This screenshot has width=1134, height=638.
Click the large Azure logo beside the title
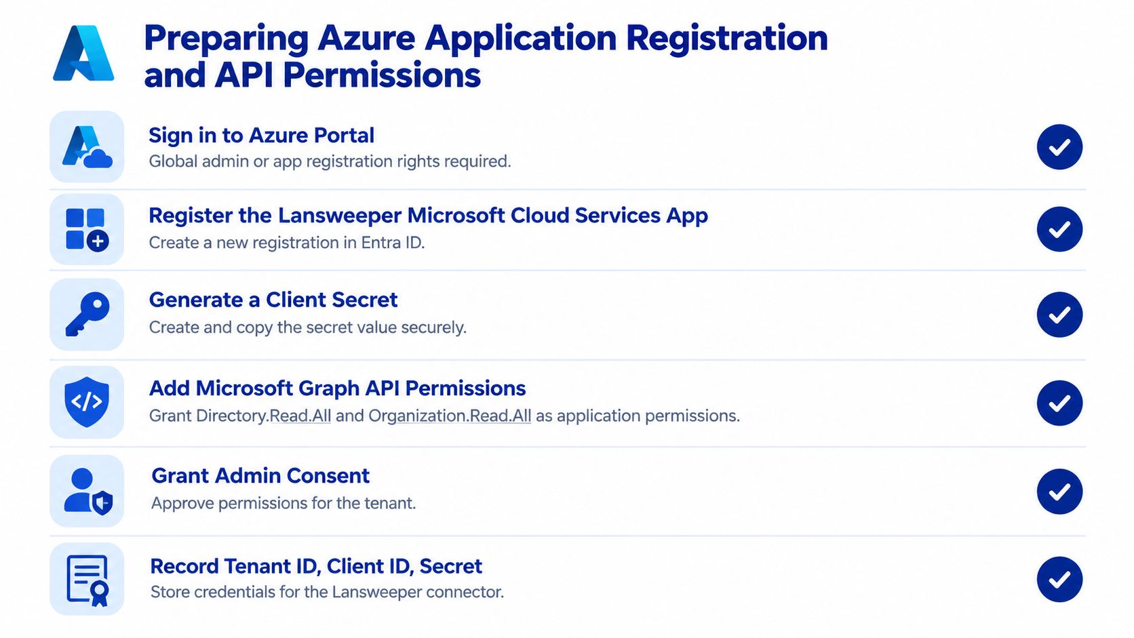point(83,54)
